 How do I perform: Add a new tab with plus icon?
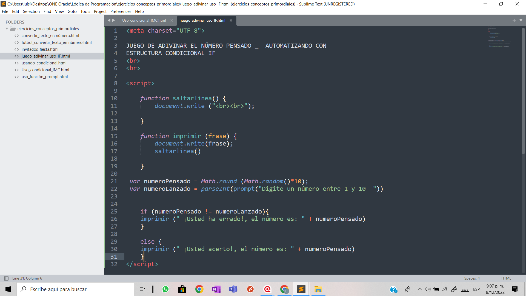(x=514, y=20)
